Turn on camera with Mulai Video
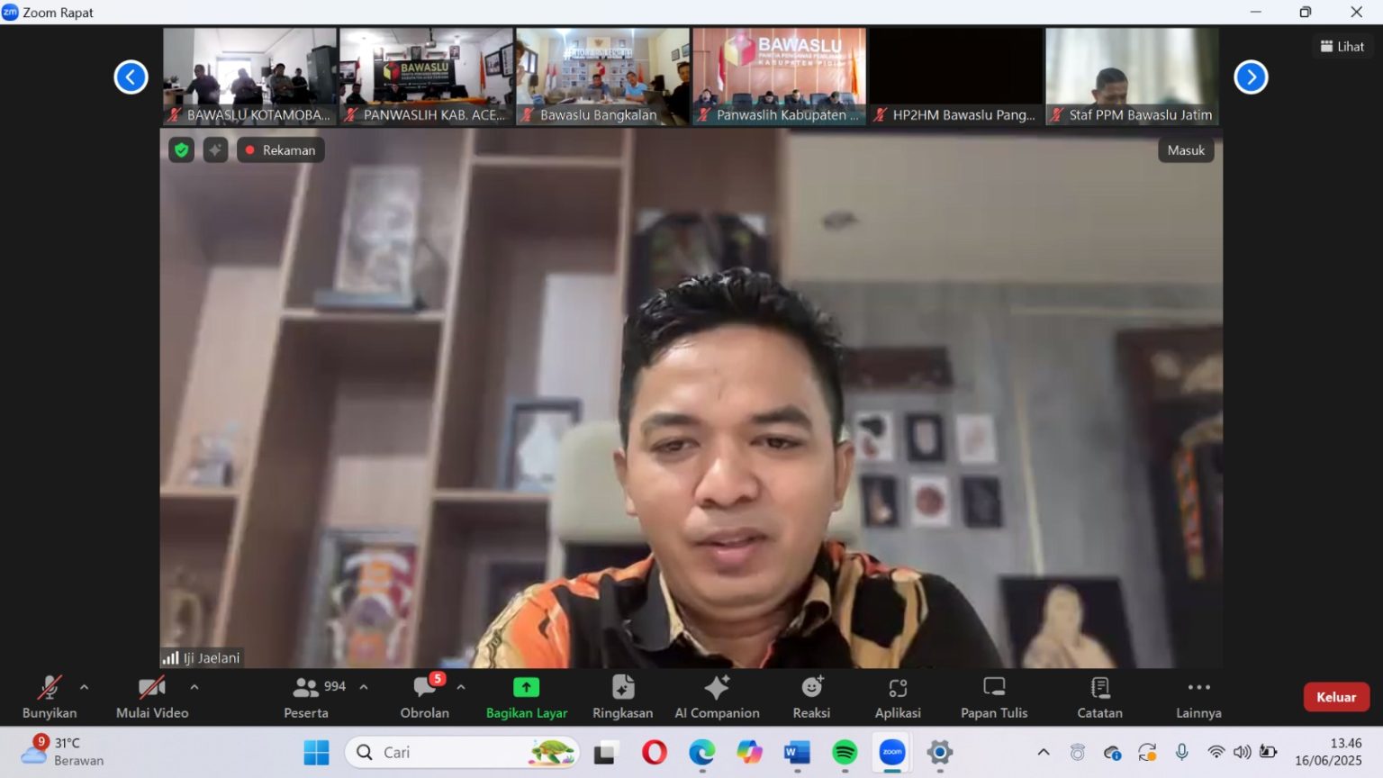 coord(151,696)
